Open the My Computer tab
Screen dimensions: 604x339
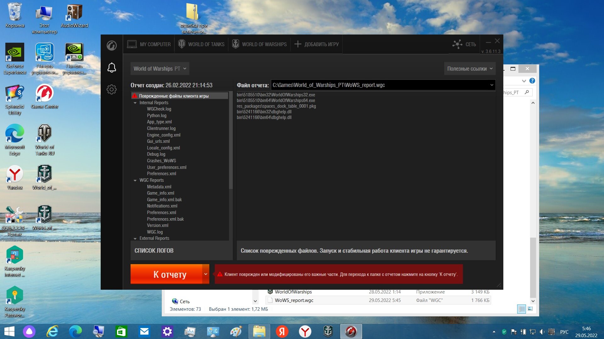[x=149, y=44]
